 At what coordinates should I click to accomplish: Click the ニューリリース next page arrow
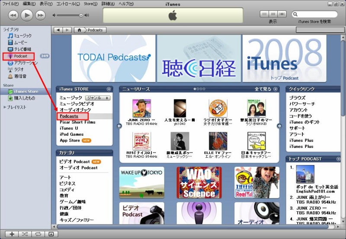pos(279,126)
